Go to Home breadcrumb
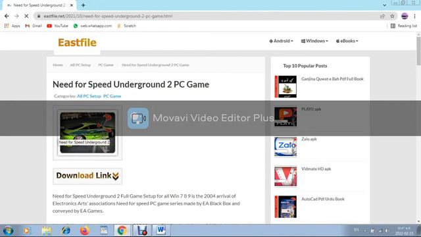421x237 pixels. point(58,65)
